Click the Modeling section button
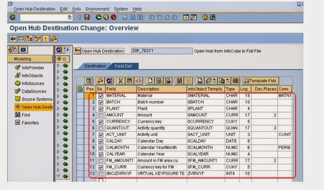 (x=30, y=59)
